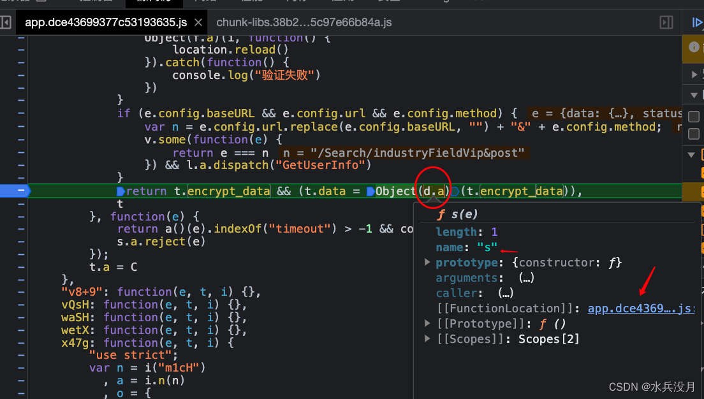Collapse the file navigator sidebar icon

(x=7, y=22)
